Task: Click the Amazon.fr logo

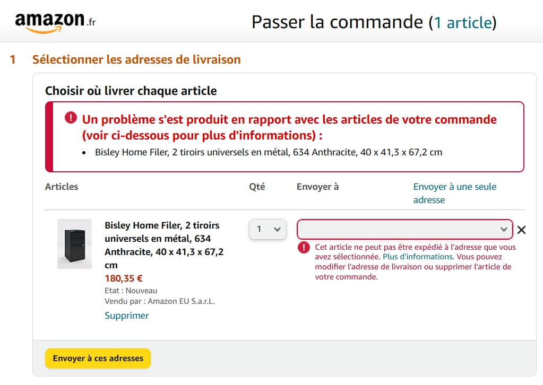Action: point(55,22)
